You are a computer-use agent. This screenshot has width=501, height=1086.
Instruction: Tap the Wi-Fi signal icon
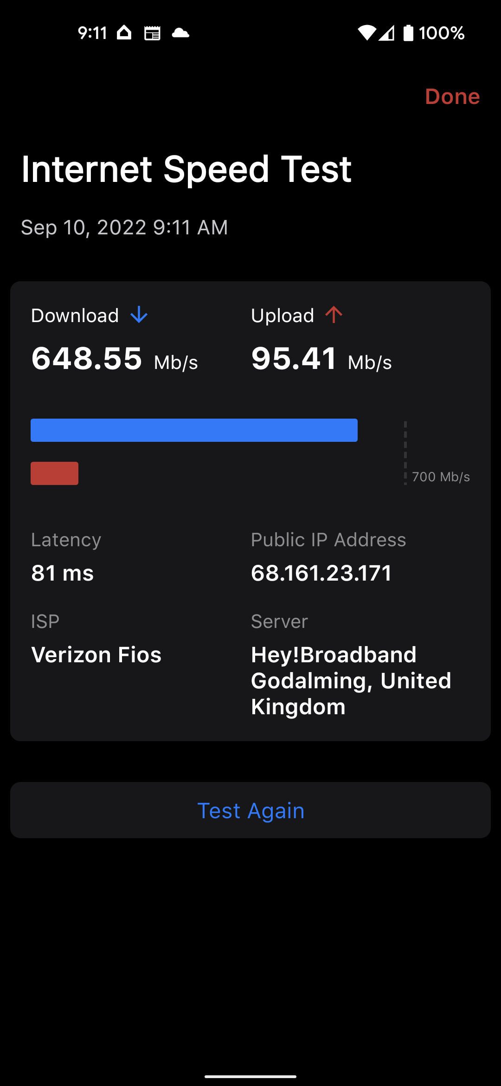point(366,33)
